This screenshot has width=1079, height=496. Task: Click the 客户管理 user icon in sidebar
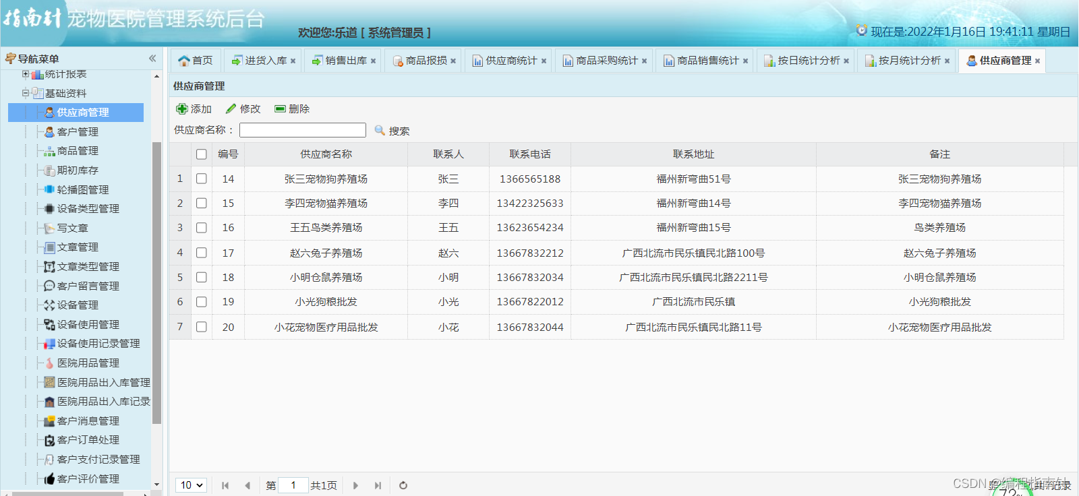[49, 132]
